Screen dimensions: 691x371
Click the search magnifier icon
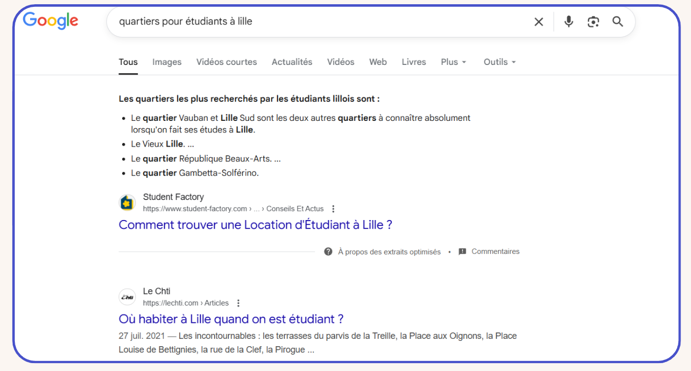[618, 22]
